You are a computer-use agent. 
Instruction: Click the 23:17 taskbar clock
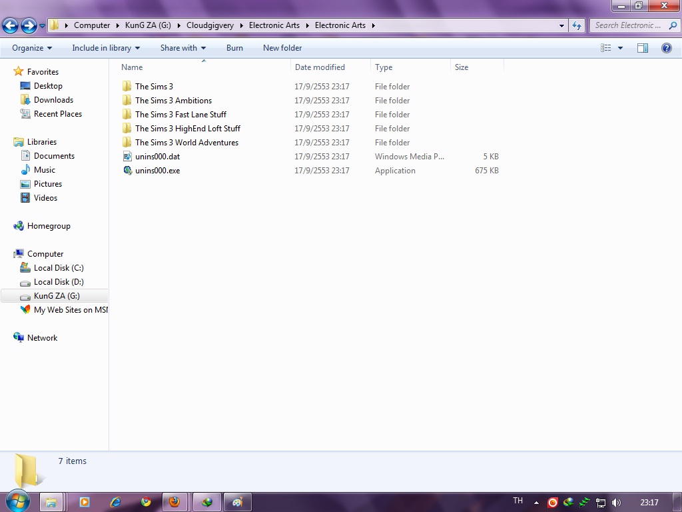coord(649,503)
